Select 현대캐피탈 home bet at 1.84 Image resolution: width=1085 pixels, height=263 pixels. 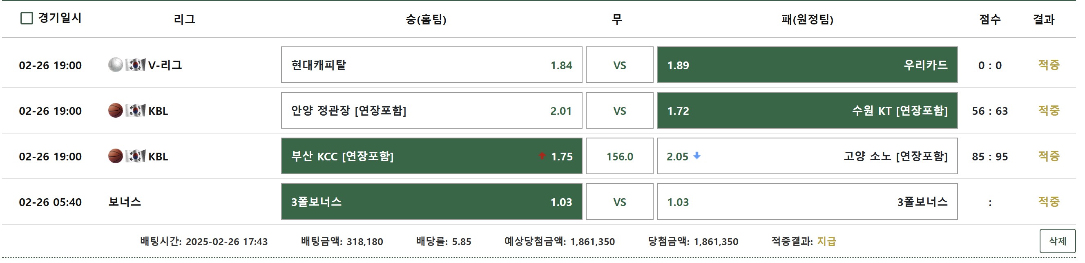tap(431, 65)
